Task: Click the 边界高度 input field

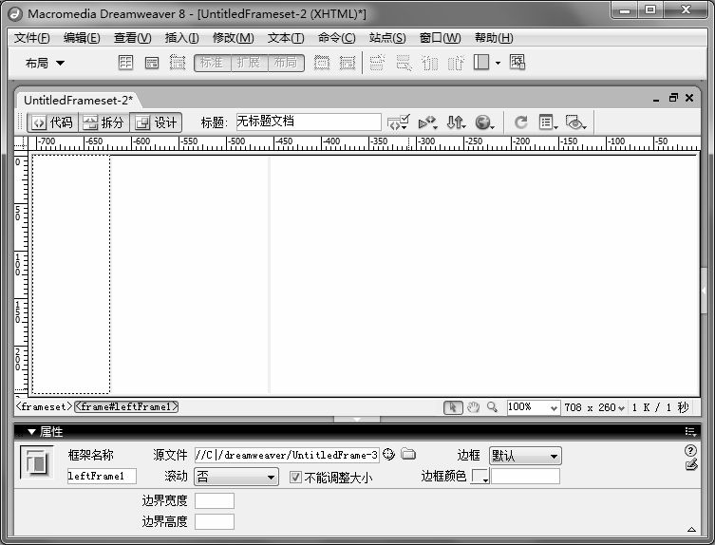Action: (215, 522)
